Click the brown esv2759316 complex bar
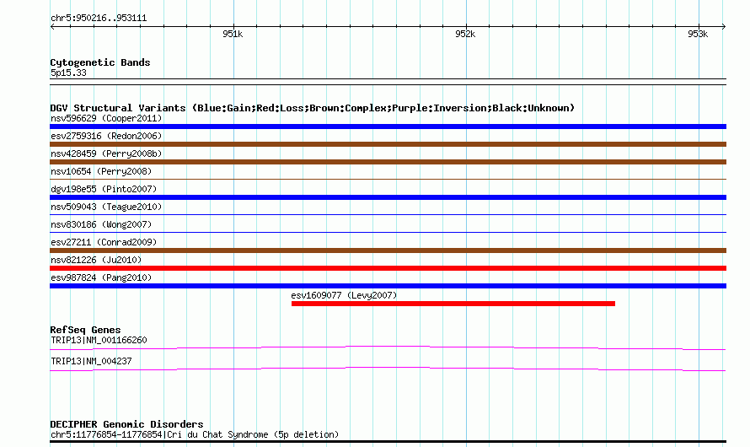Image resolution: width=750 pixels, height=447 pixels. point(388,144)
